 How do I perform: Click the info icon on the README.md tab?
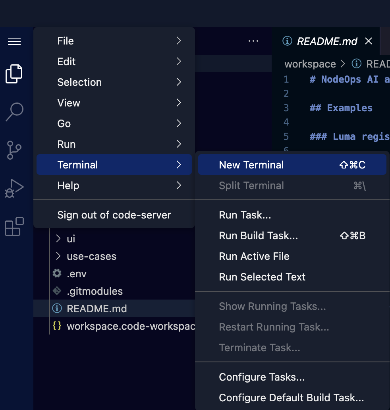coord(287,41)
